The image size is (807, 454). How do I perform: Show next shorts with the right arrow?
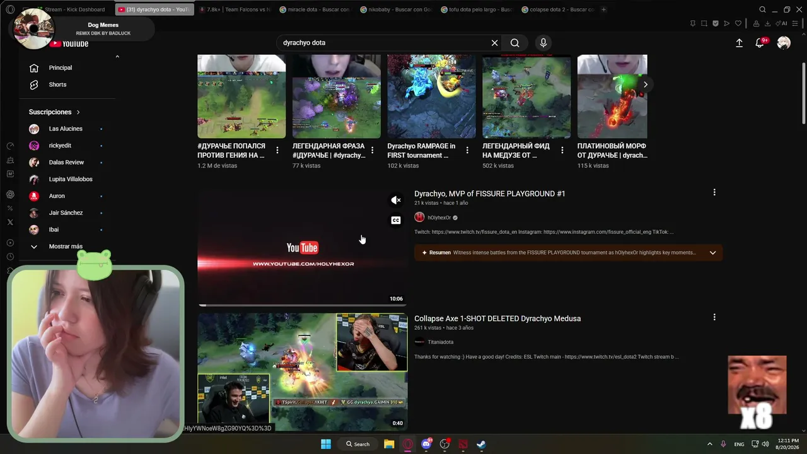[646, 84]
